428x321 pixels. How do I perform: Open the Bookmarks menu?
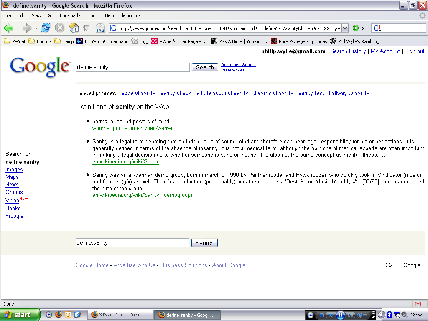tap(70, 15)
